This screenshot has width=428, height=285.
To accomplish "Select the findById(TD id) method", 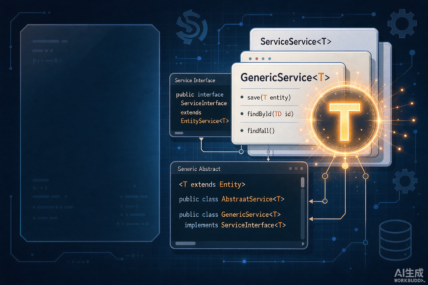I will tap(270, 114).
